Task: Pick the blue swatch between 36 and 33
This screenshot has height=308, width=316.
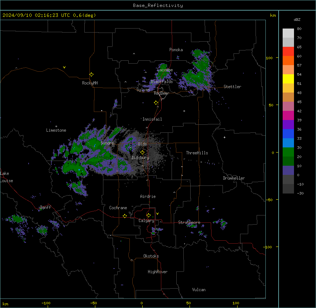Action: tap(288, 134)
